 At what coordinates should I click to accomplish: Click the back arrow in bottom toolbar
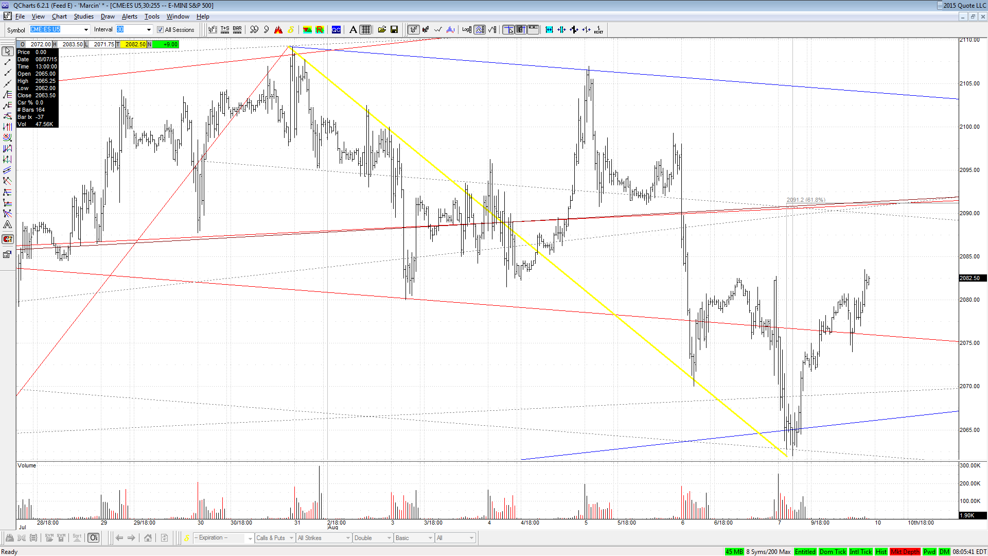click(119, 538)
